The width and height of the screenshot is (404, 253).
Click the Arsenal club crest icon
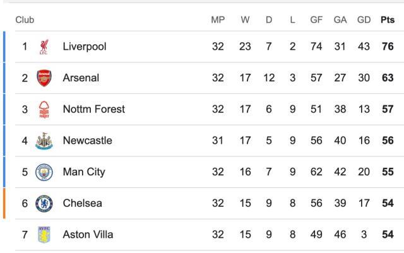click(x=44, y=78)
